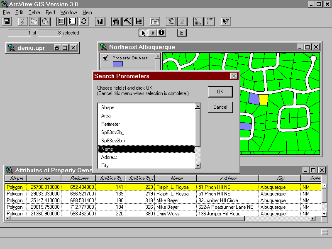Choose the Identify info tool

(161, 33)
